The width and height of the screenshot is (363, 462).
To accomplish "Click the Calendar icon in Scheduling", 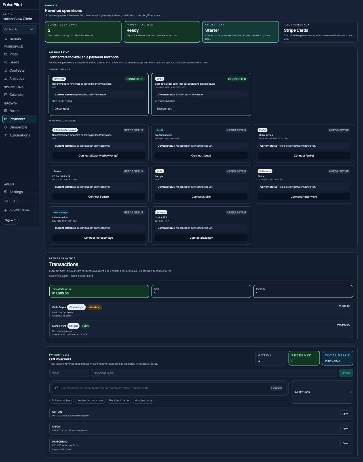I will pos(6,95).
